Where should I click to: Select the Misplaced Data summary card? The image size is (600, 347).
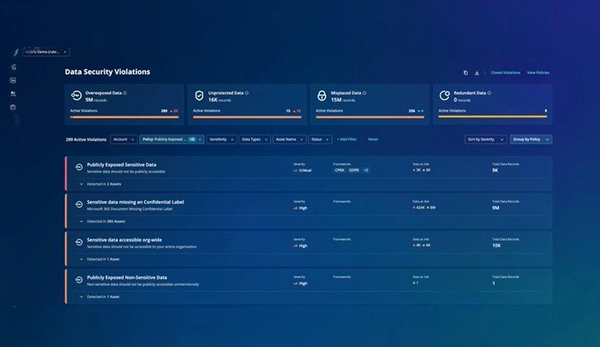(x=370, y=104)
